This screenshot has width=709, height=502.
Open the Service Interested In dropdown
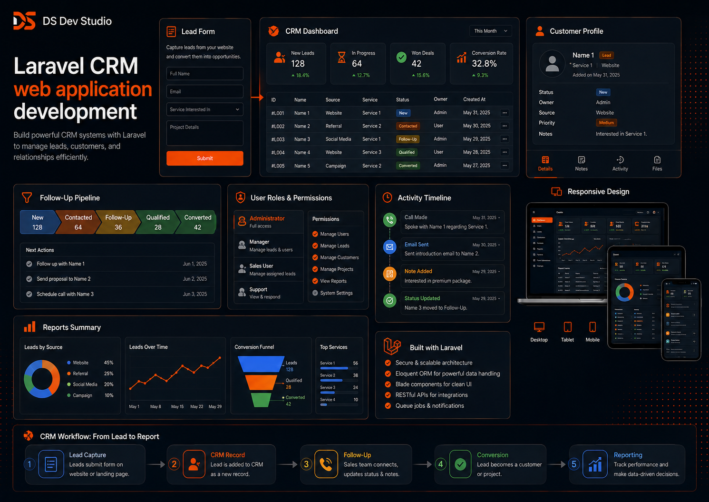click(x=205, y=109)
